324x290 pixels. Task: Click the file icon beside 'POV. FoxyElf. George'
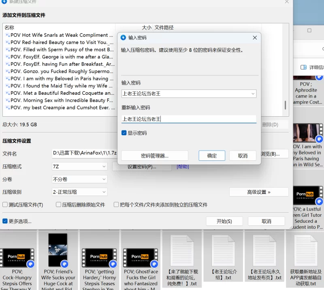pyautogui.click(x=8, y=57)
